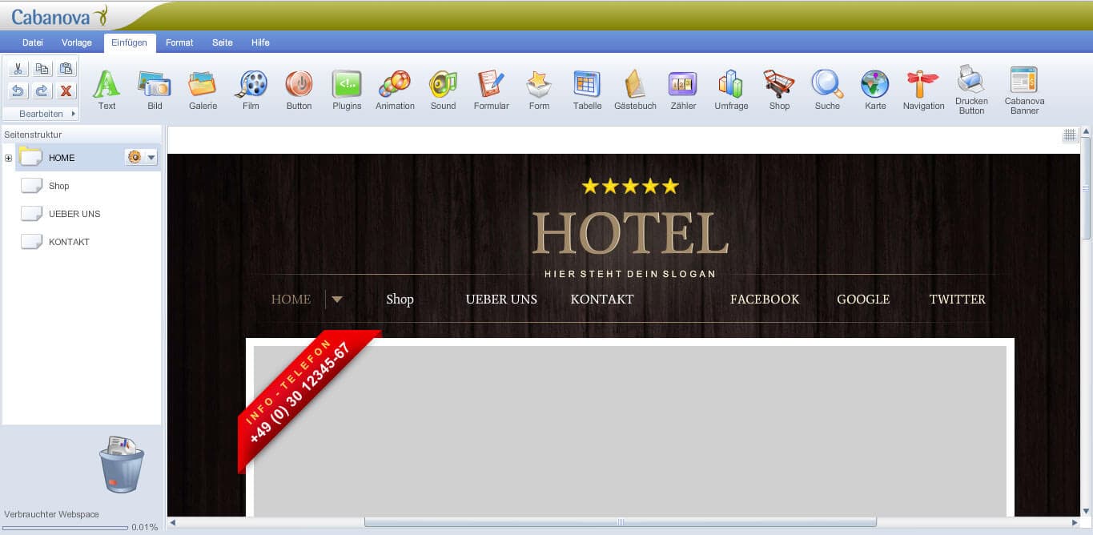Click the FACEBOOK navigation link

coord(765,300)
